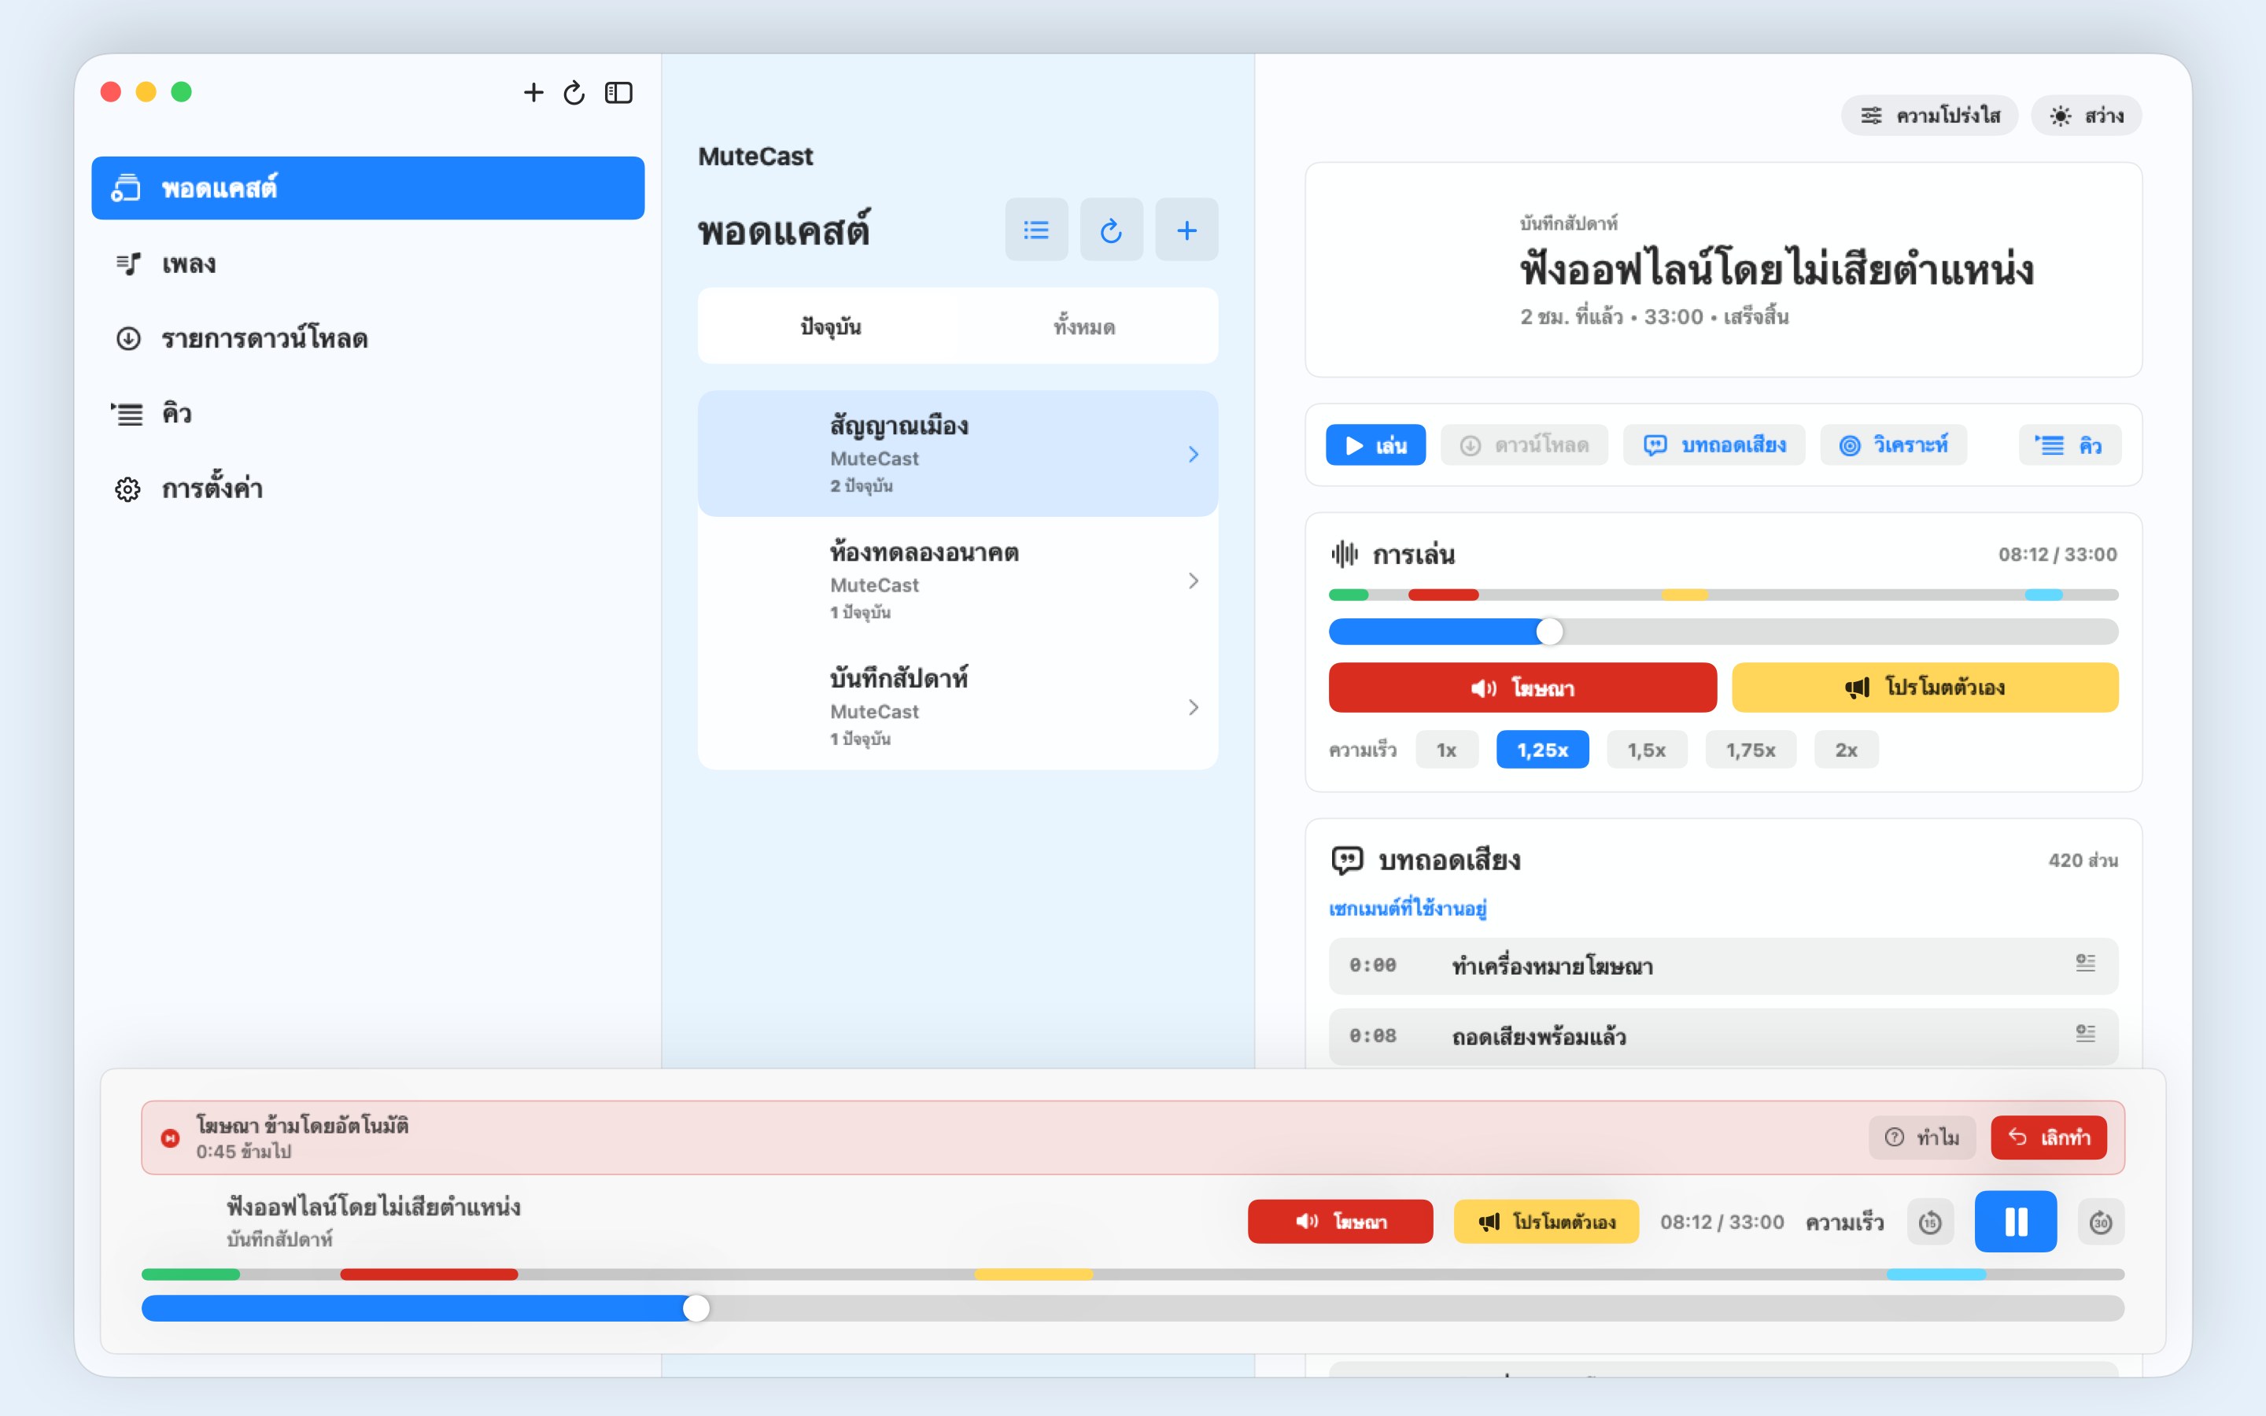Click the mini player progress slider knob

tap(696, 1307)
